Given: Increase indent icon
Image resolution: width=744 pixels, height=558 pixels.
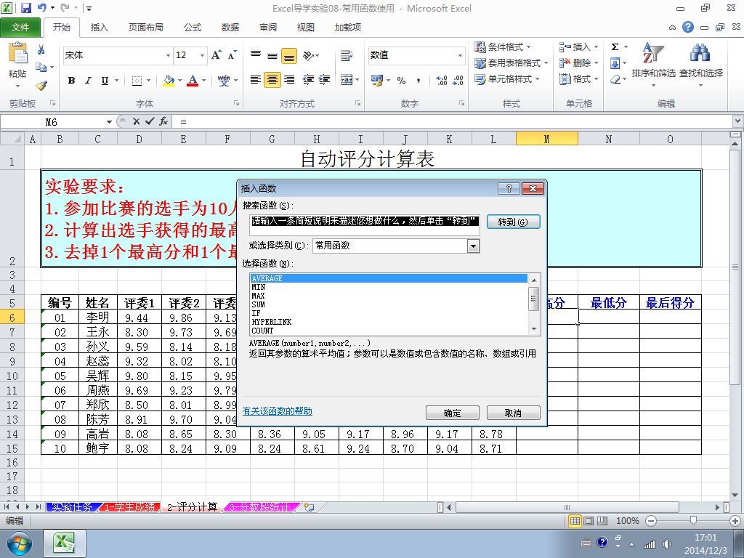Looking at the screenshot, I should 325,80.
